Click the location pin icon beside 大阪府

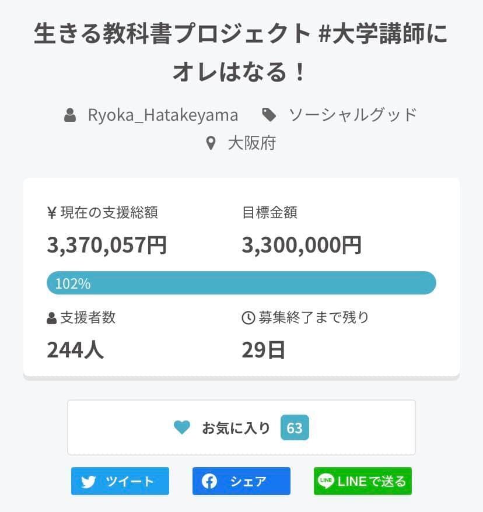[x=211, y=143]
